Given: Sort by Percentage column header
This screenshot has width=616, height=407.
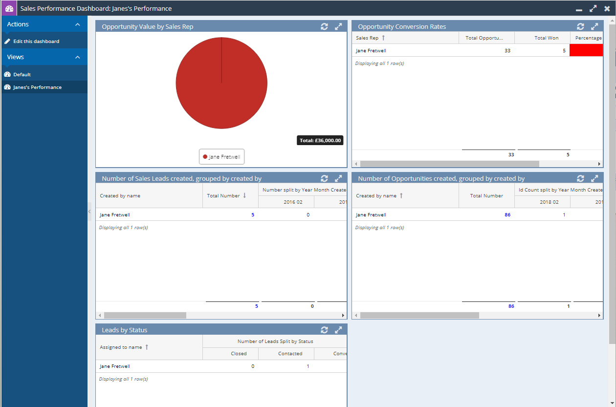Looking at the screenshot, I should coord(587,38).
